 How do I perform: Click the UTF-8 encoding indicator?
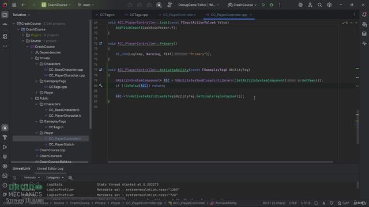[306, 203]
